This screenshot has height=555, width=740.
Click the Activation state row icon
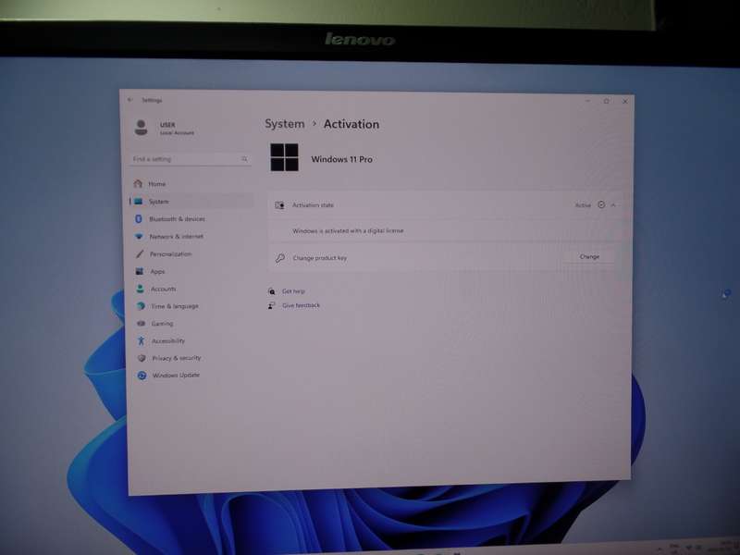(x=280, y=205)
